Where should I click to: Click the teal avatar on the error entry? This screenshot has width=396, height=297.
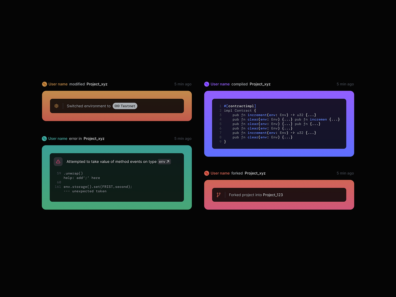[x=44, y=139]
